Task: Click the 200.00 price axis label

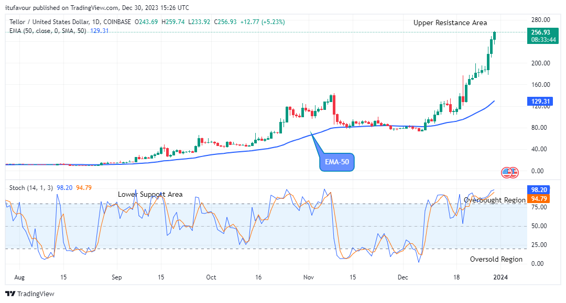Action: click(541, 63)
